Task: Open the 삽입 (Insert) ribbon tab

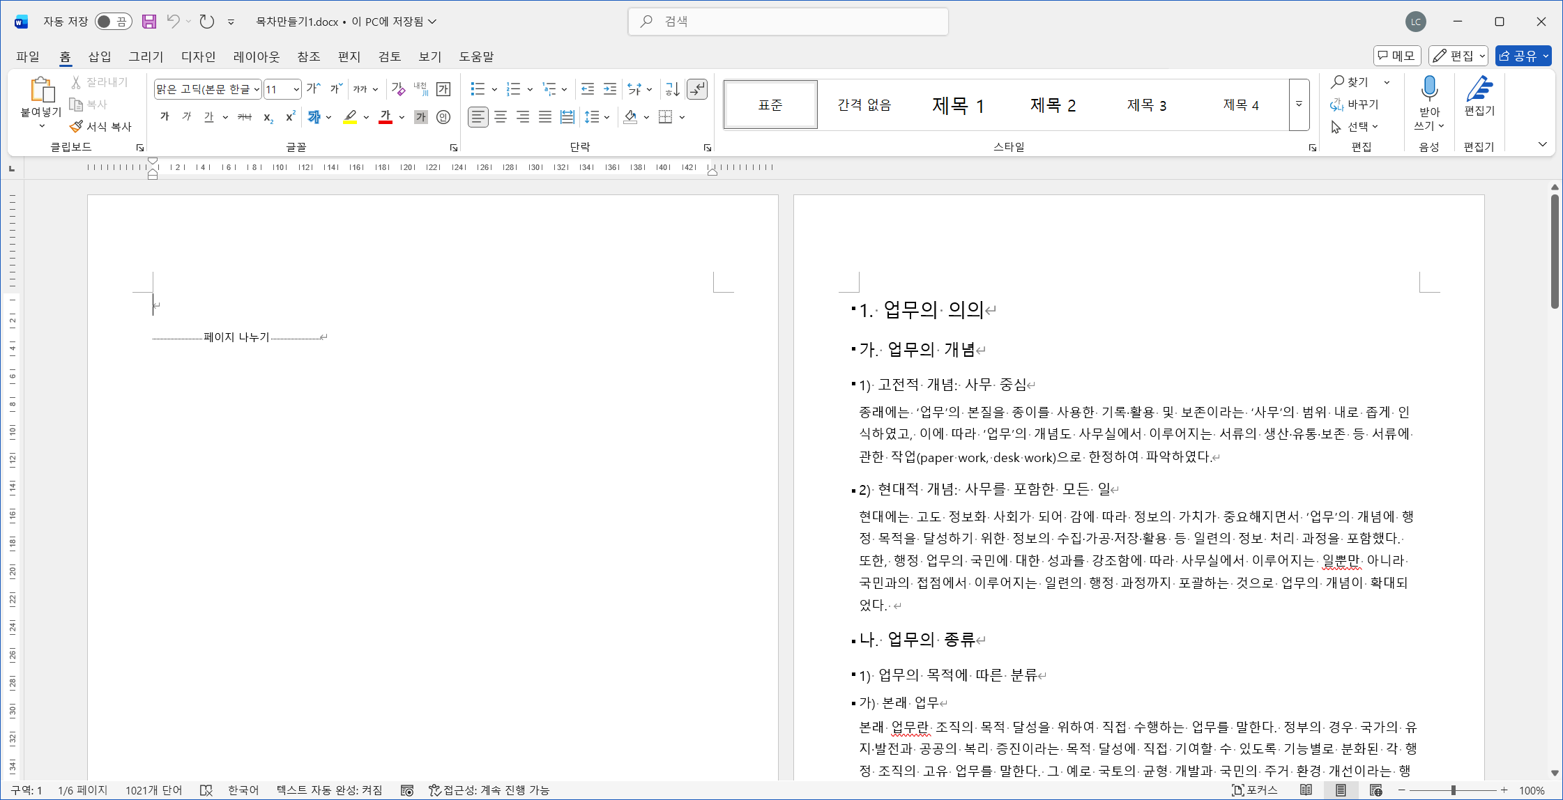Action: 100,56
